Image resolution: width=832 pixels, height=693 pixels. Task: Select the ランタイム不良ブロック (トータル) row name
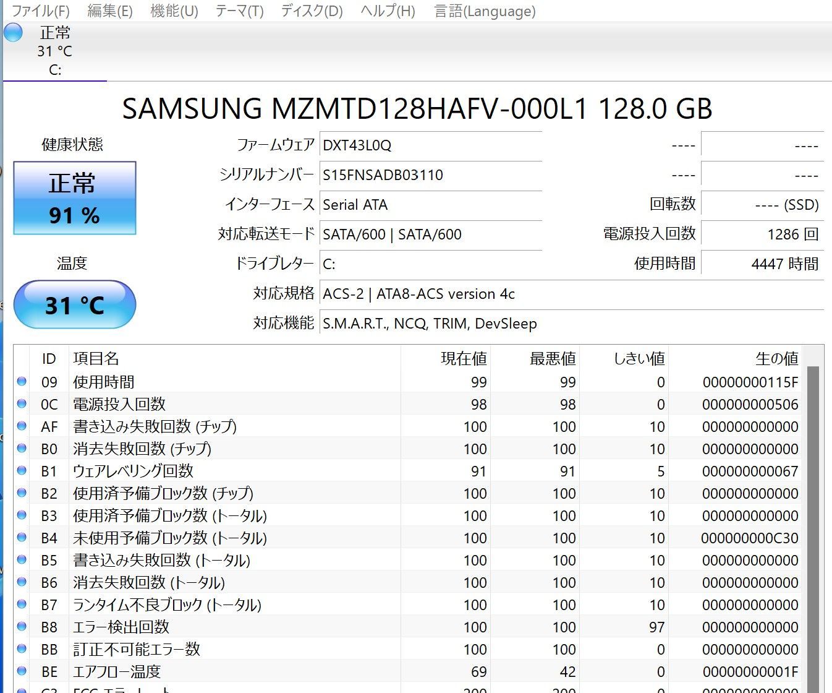(x=167, y=605)
